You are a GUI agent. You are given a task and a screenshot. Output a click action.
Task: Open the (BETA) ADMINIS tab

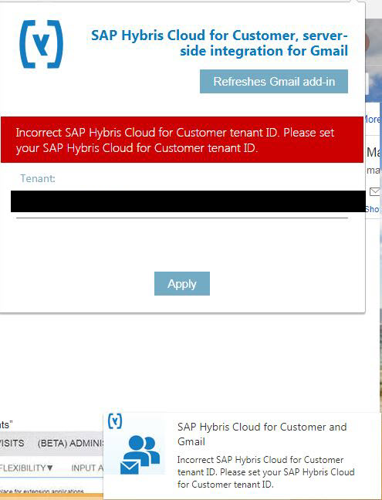71,443
